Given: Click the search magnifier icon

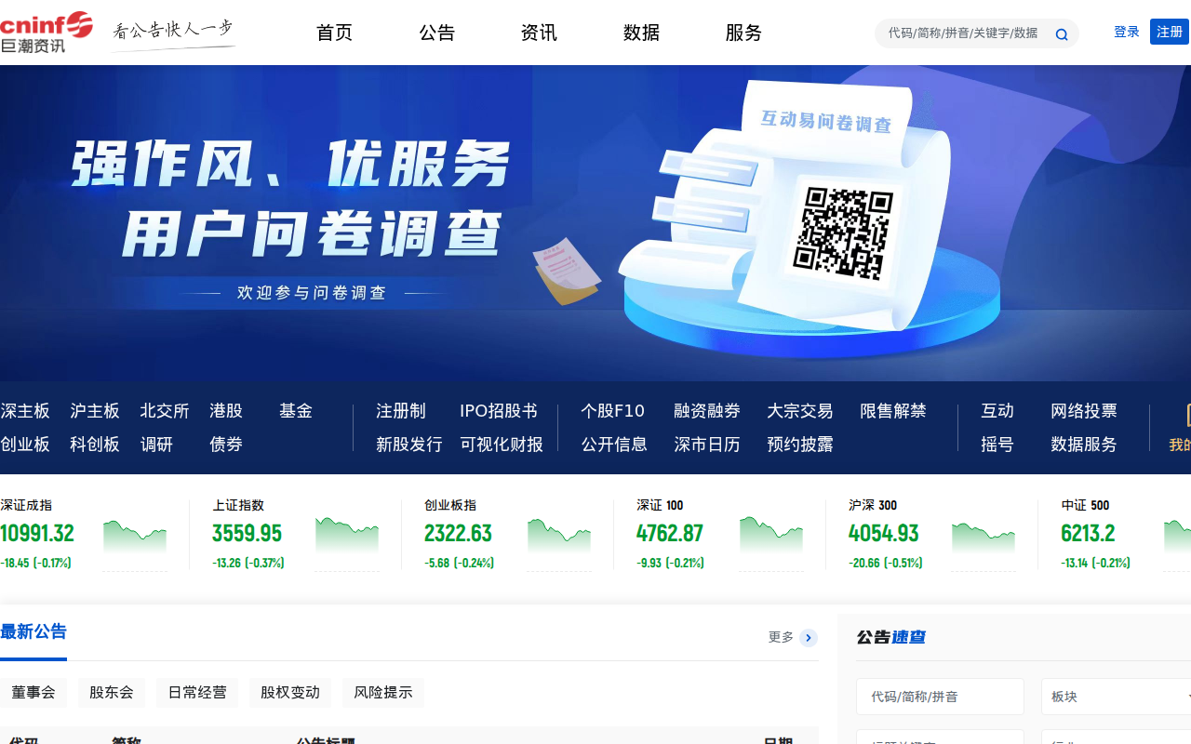Looking at the screenshot, I should [x=1062, y=34].
